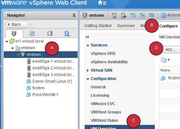The height and width of the screenshot is (129, 180).
Task: Click the navigator forward arrow
Action: click(x=31, y=24)
